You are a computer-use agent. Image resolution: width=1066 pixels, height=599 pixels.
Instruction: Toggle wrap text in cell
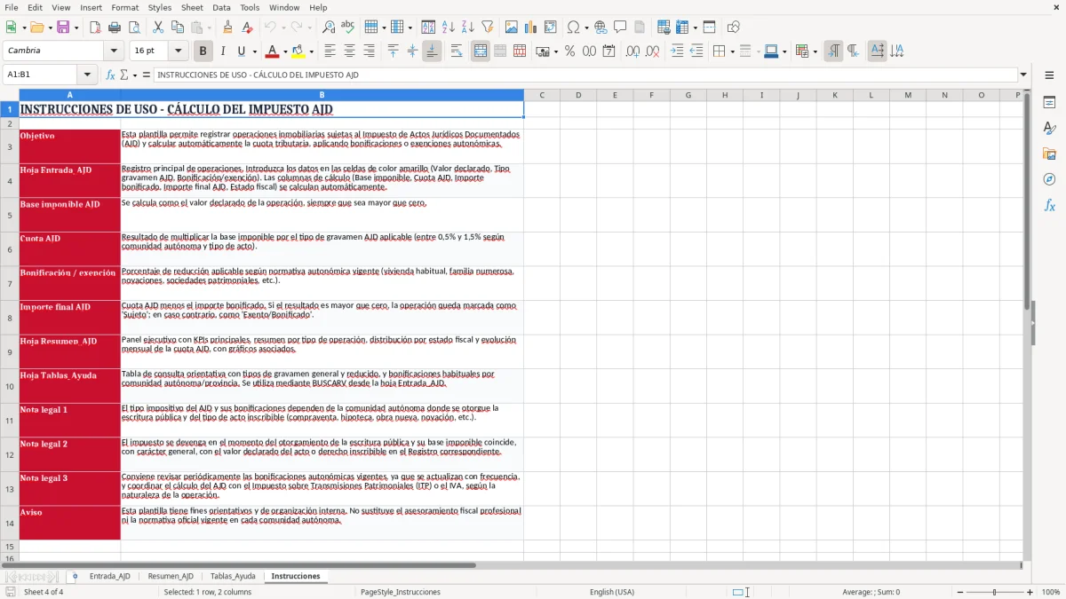coord(457,51)
